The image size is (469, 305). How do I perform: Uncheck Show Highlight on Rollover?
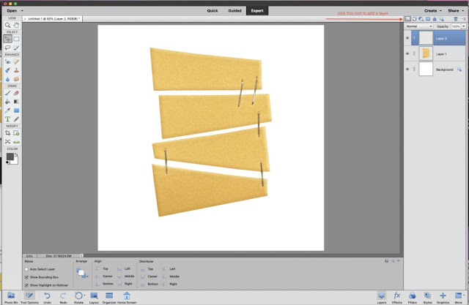click(x=26, y=285)
